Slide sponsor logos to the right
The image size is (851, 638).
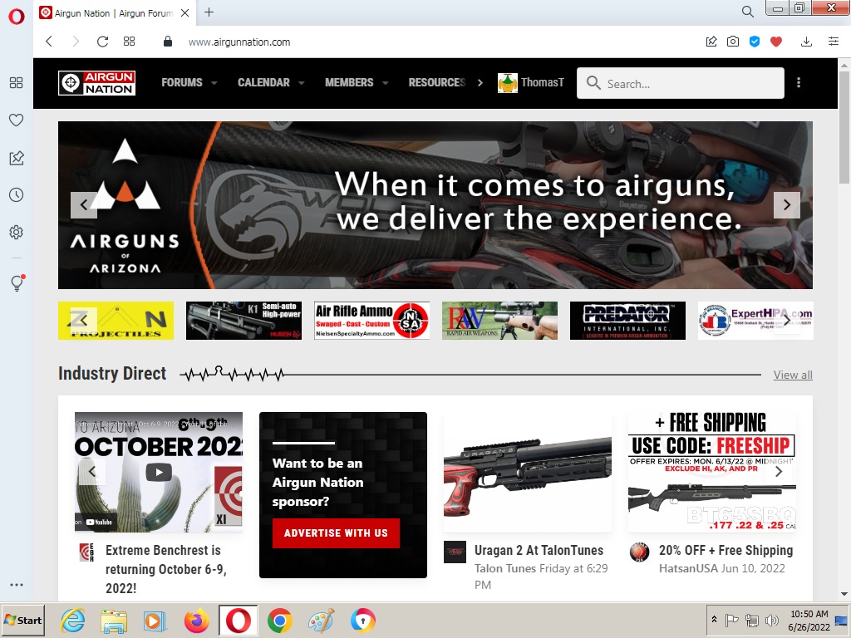pos(787,321)
